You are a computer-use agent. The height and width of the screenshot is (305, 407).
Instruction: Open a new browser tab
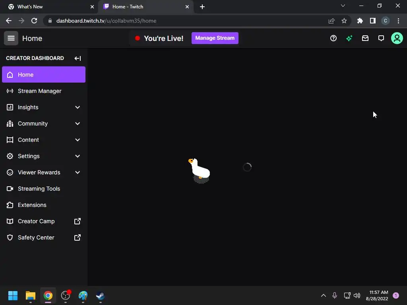202,7
